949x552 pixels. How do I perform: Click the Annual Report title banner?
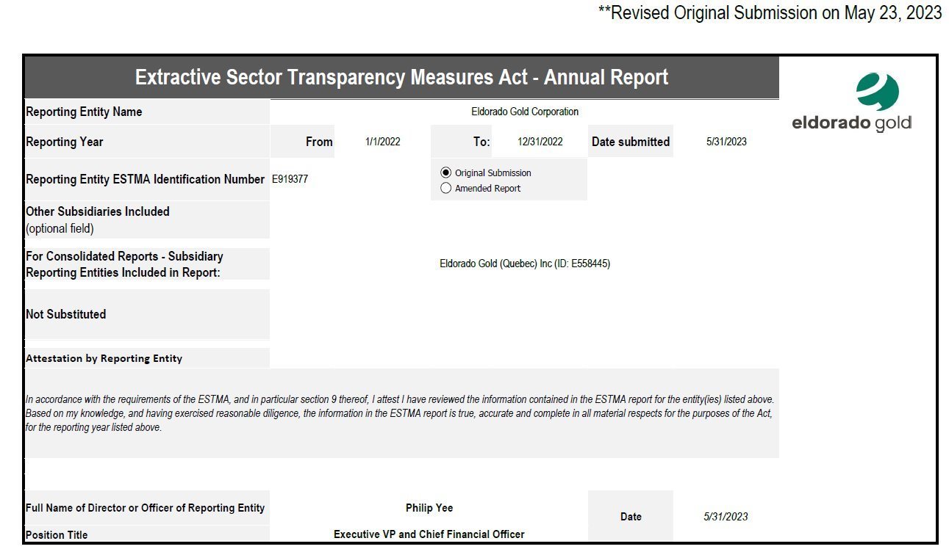coord(401,77)
